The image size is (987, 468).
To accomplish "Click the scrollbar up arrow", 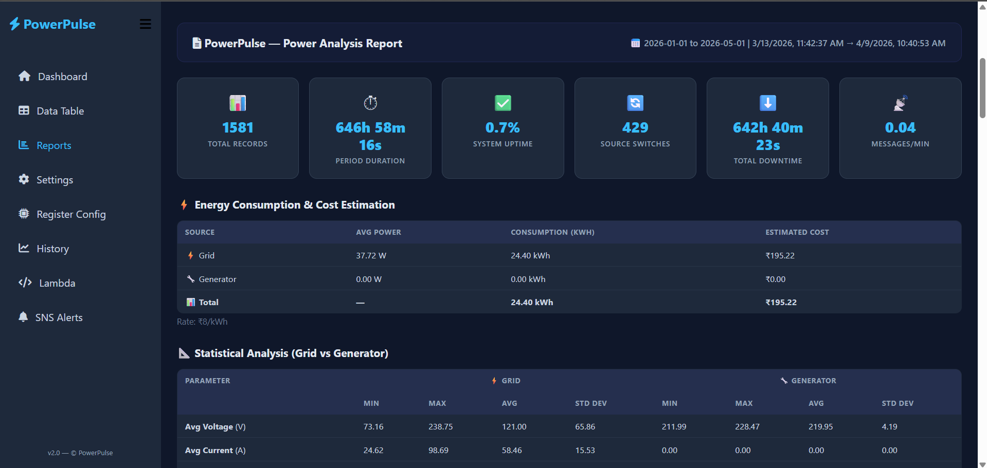I will tap(982, 7).
